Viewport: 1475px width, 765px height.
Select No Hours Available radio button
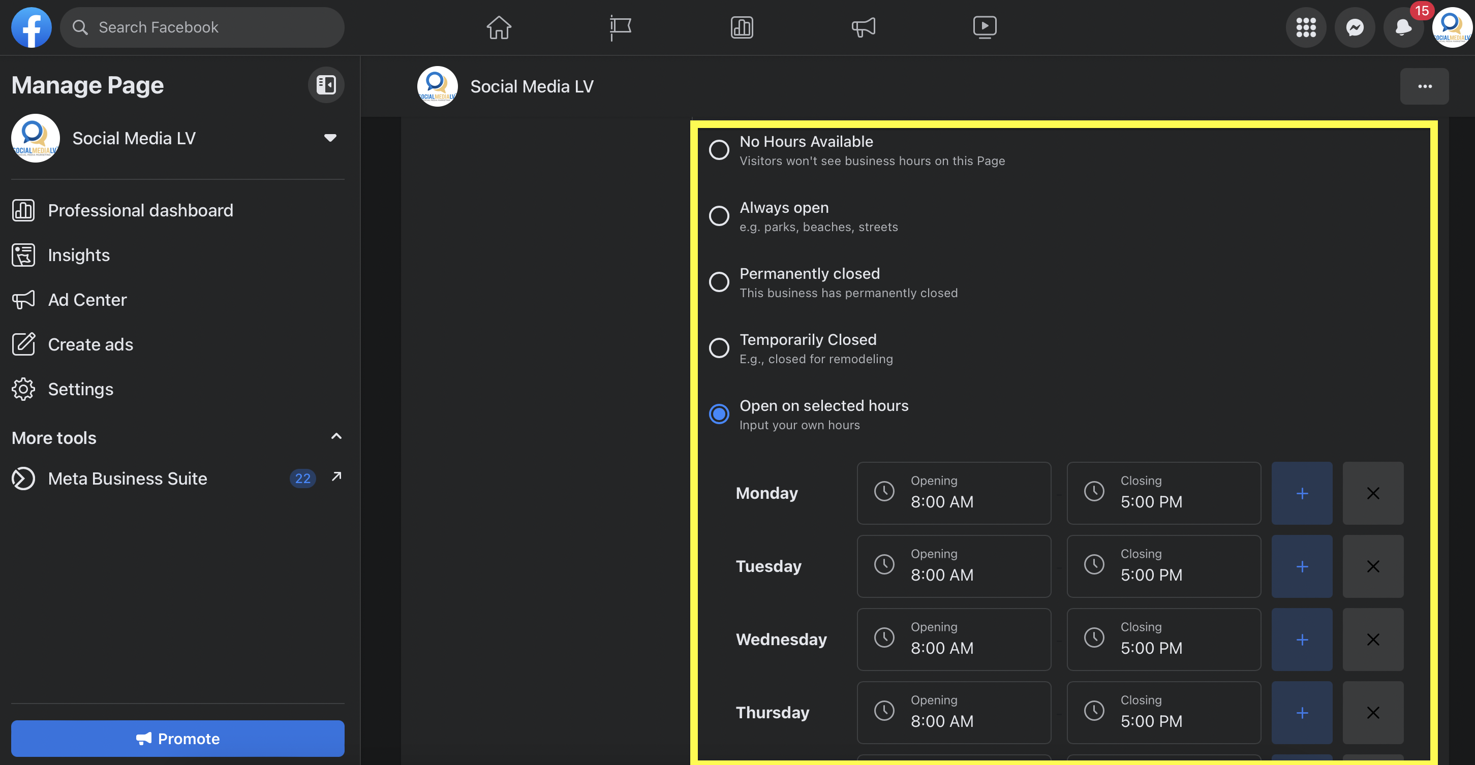tap(719, 149)
